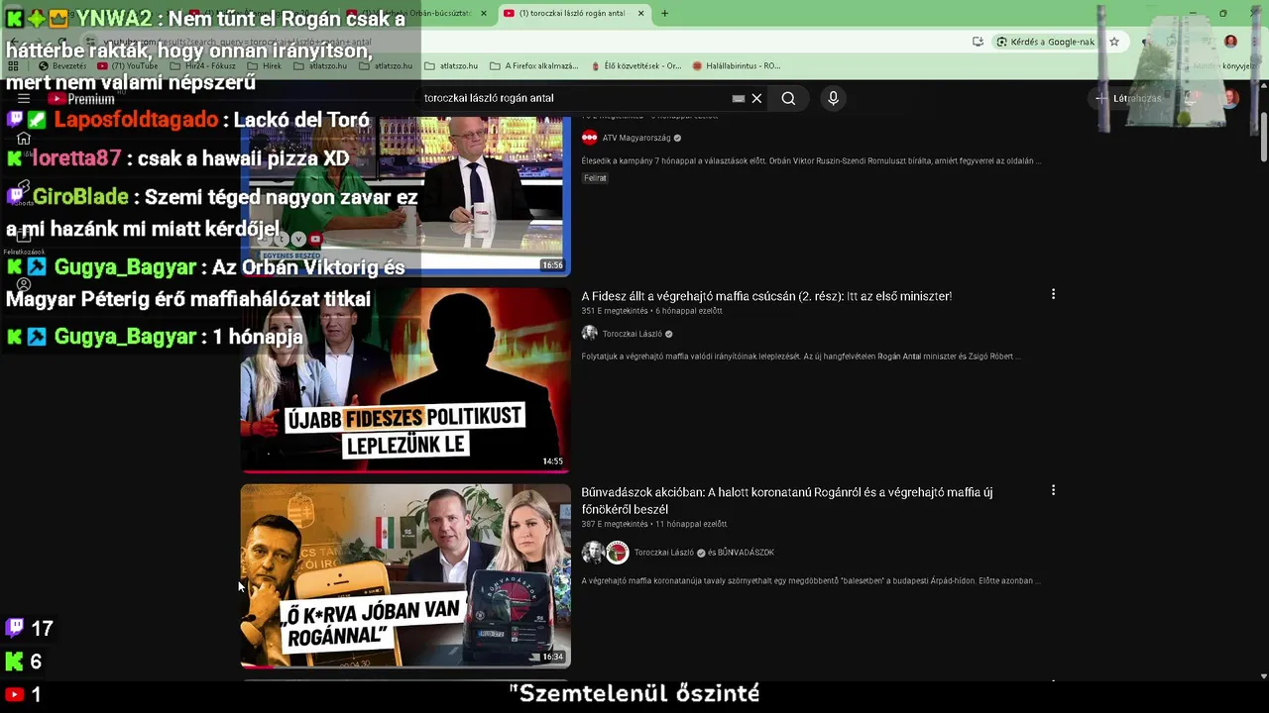Open 'Toroczkai László' channel under the Fidesz video
This screenshot has height=713, width=1269.
coord(632,334)
